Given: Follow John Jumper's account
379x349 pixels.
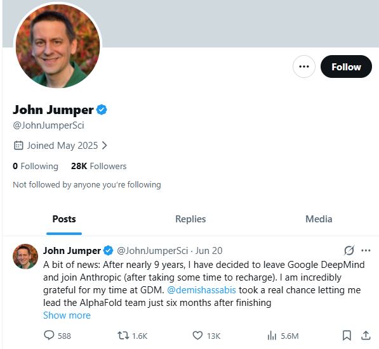Looking at the screenshot, I should pos(346,67).
